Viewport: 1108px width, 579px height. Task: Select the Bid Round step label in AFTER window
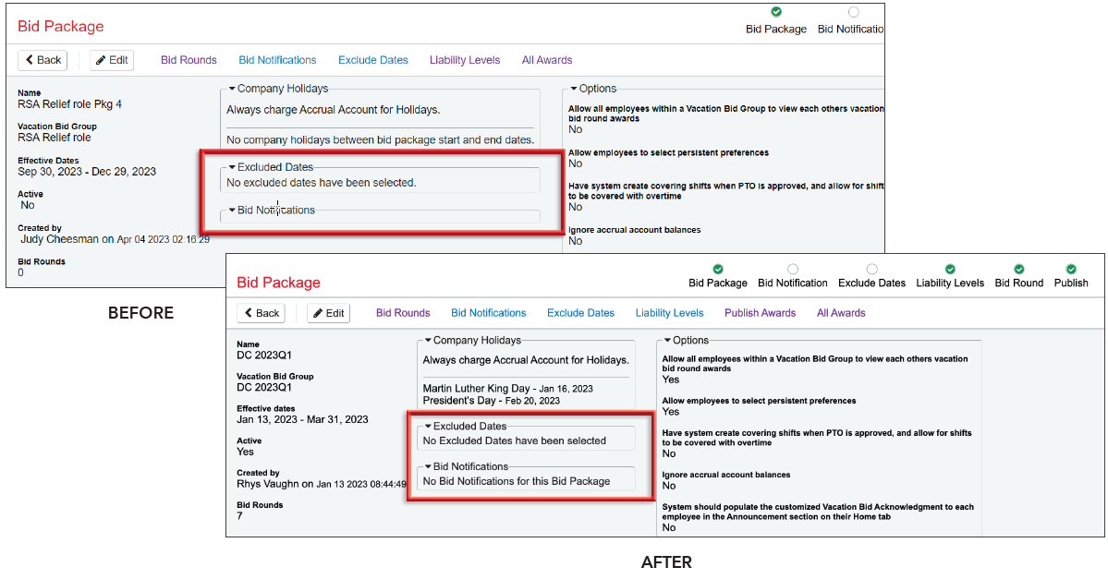pyautogui.click(x=1019, y=283)
